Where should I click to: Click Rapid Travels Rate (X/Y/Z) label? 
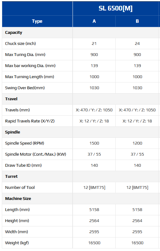[x=30, y=121]
